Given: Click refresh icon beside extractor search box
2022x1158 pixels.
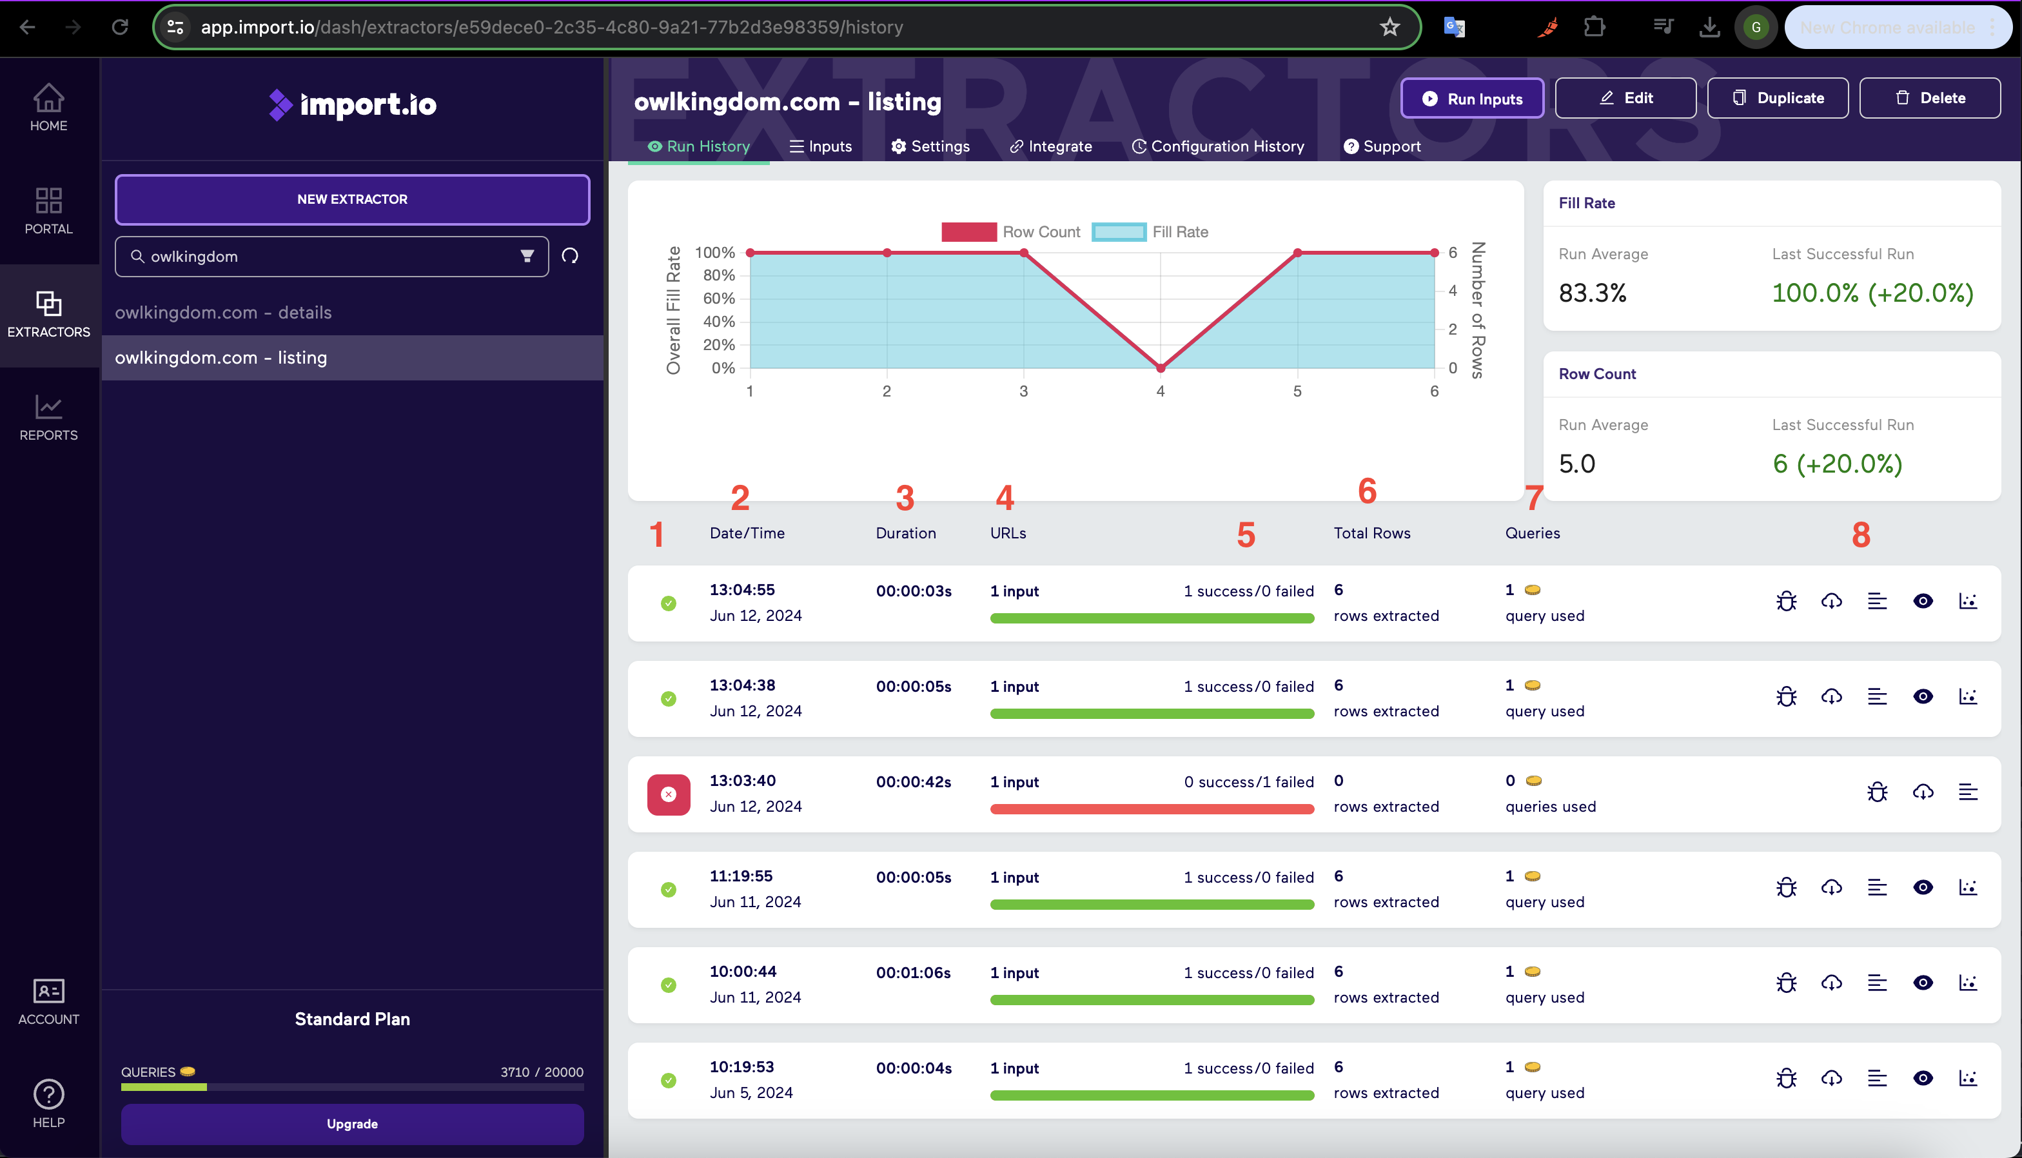Looking at the screenshot, I should pos(570,256).
